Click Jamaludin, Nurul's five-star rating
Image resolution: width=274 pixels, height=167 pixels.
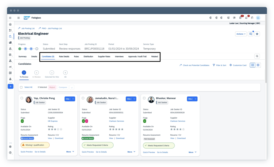(x=116, y=129)
